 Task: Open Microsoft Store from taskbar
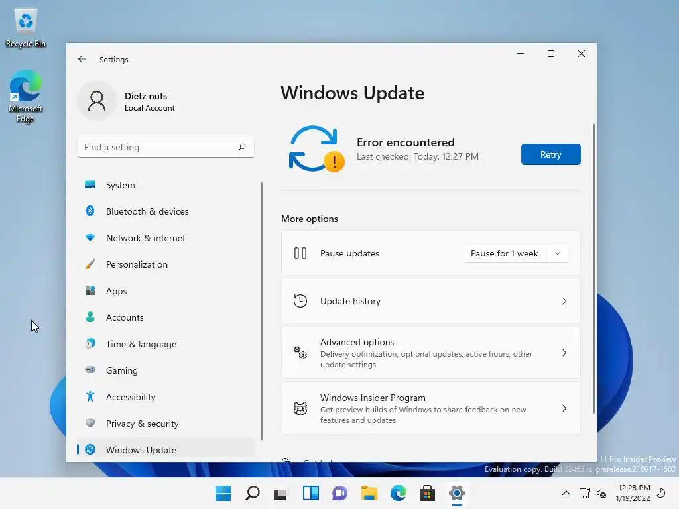[x=427, y=493]
